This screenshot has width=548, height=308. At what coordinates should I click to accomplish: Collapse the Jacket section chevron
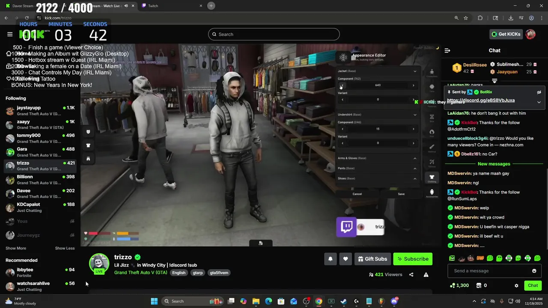click(x=414, y=71)
